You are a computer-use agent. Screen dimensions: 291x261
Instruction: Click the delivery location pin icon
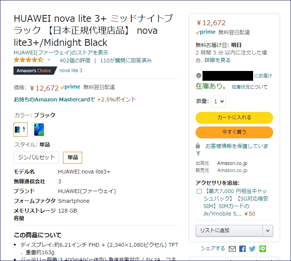pos(199,76)
